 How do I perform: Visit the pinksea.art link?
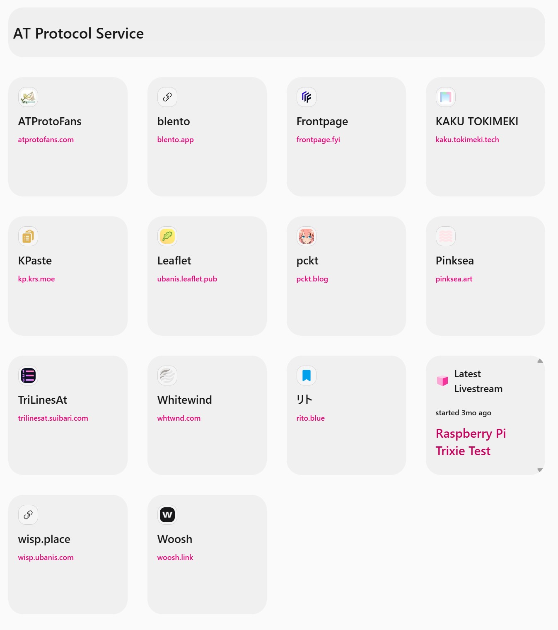pos(454,279)
